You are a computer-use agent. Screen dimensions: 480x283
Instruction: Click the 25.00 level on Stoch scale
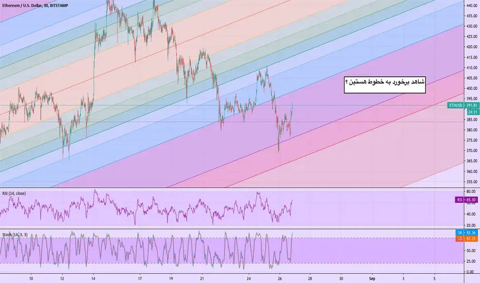point(471,261)
